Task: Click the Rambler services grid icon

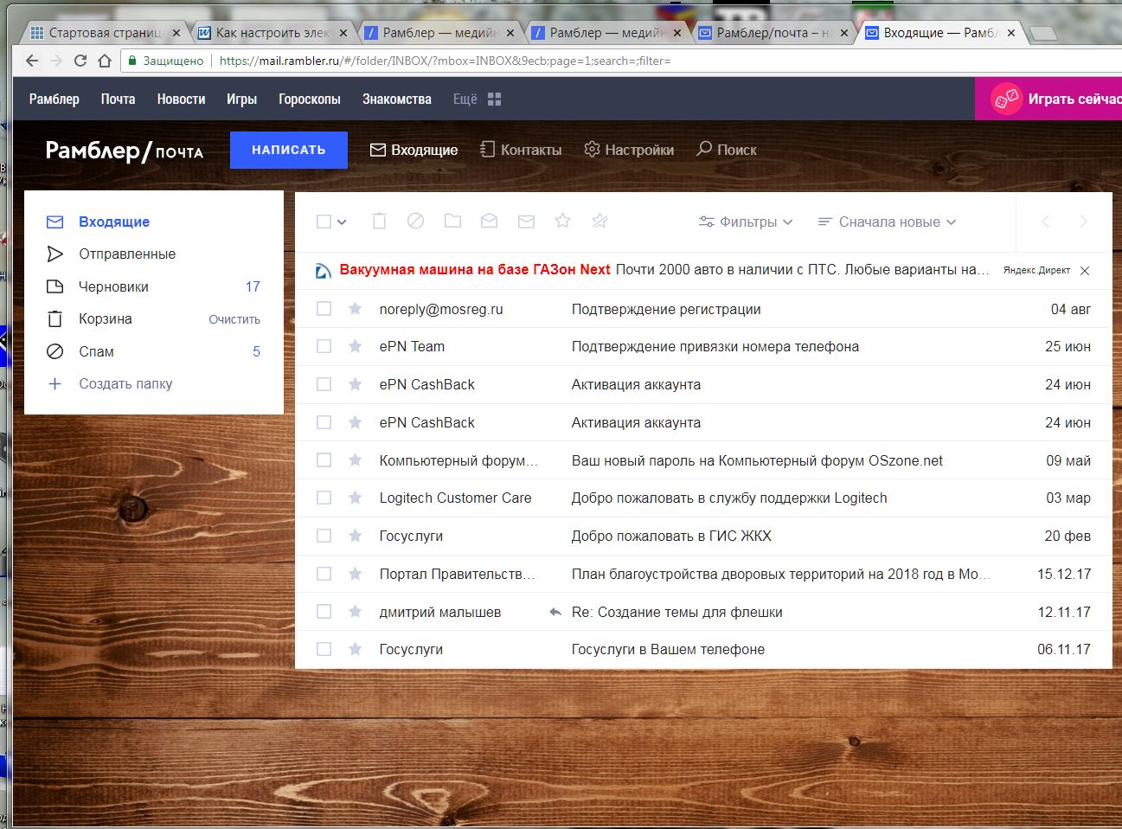Action: pyautogui.click(x=495, y=100)
